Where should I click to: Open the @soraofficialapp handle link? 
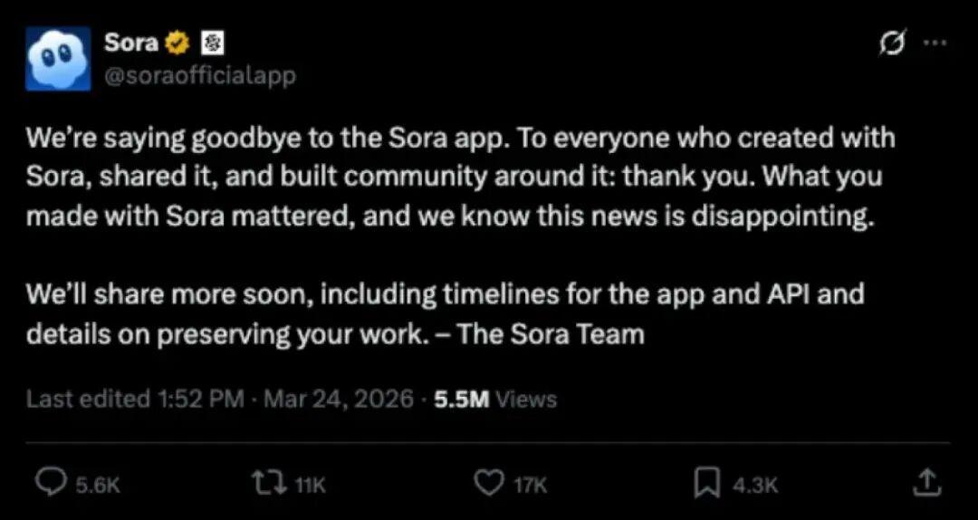pyautogui.click(x=200, y=75)
